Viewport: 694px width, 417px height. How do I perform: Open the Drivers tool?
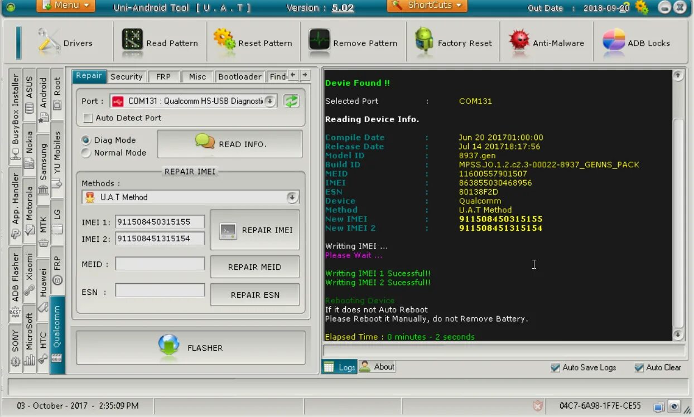[x=65, y=43]
